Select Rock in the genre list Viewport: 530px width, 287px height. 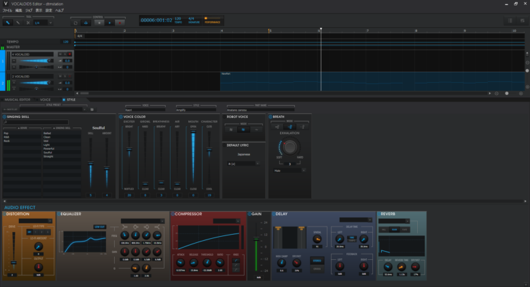7,140
